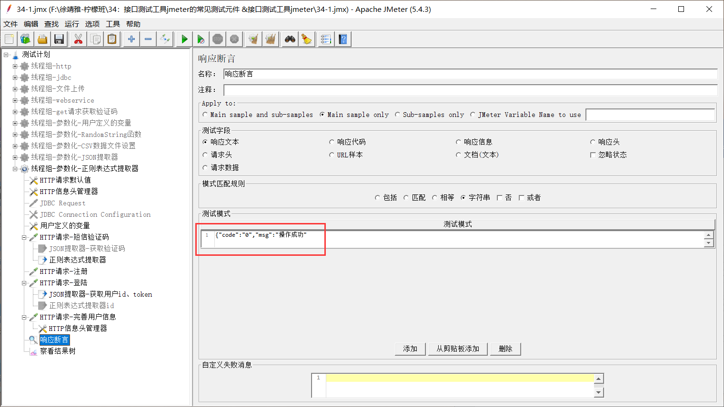Open the 帮助 menu
The image size is (724, 407).
coord(133,24)
